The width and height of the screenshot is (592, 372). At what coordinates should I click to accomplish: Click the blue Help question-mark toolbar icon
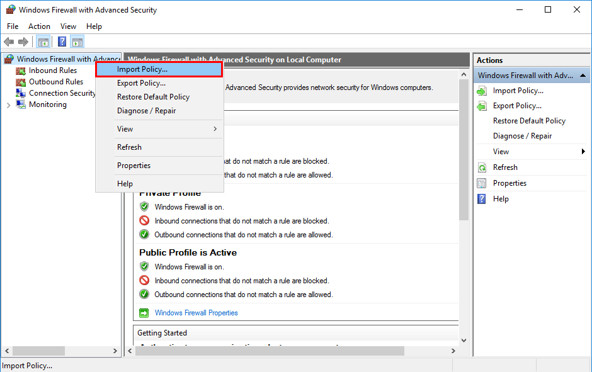point(62,42)
